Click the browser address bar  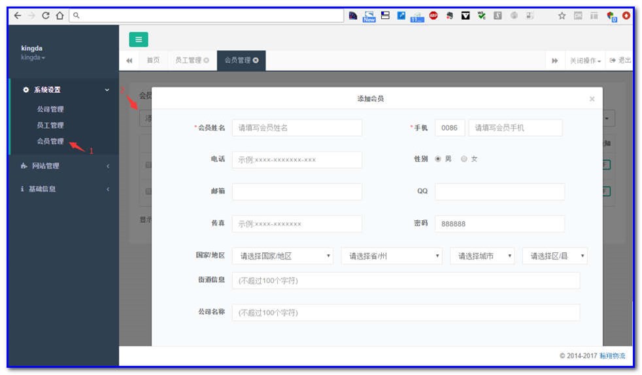point(207,16)
